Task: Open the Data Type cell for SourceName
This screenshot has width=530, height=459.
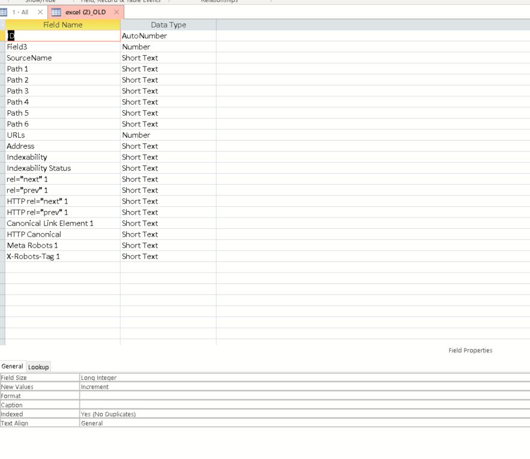Action: pos(168,58)
